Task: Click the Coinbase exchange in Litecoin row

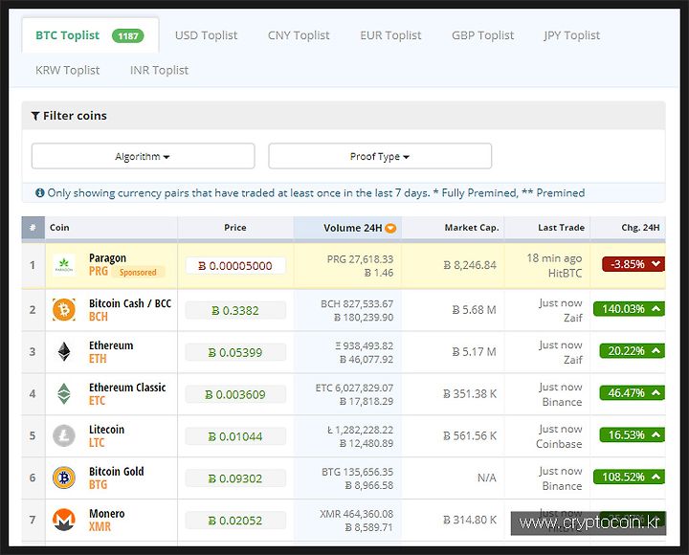Action: [559, 444]
